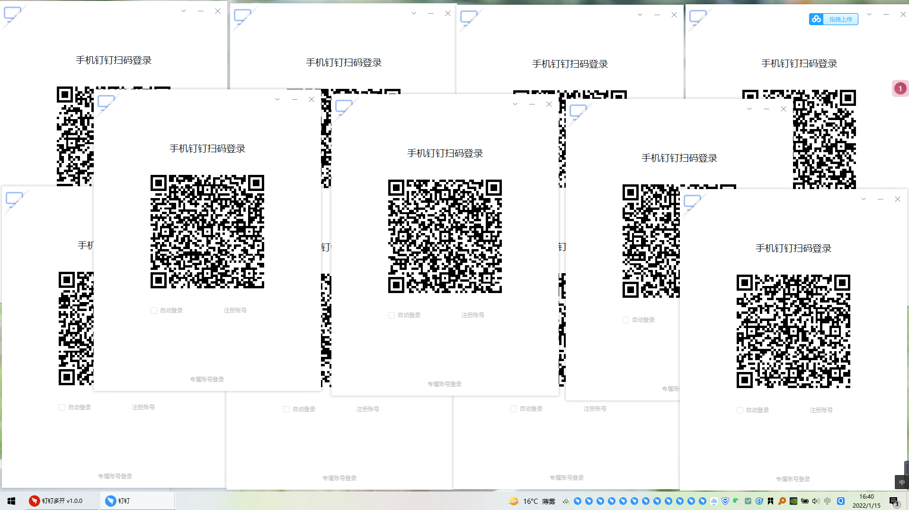Click the Windows Start button
Screen dimensions: 909x510
point(11,501)
